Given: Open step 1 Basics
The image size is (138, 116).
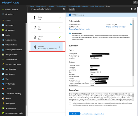Looking at the screenshot, I should (46, 18).
